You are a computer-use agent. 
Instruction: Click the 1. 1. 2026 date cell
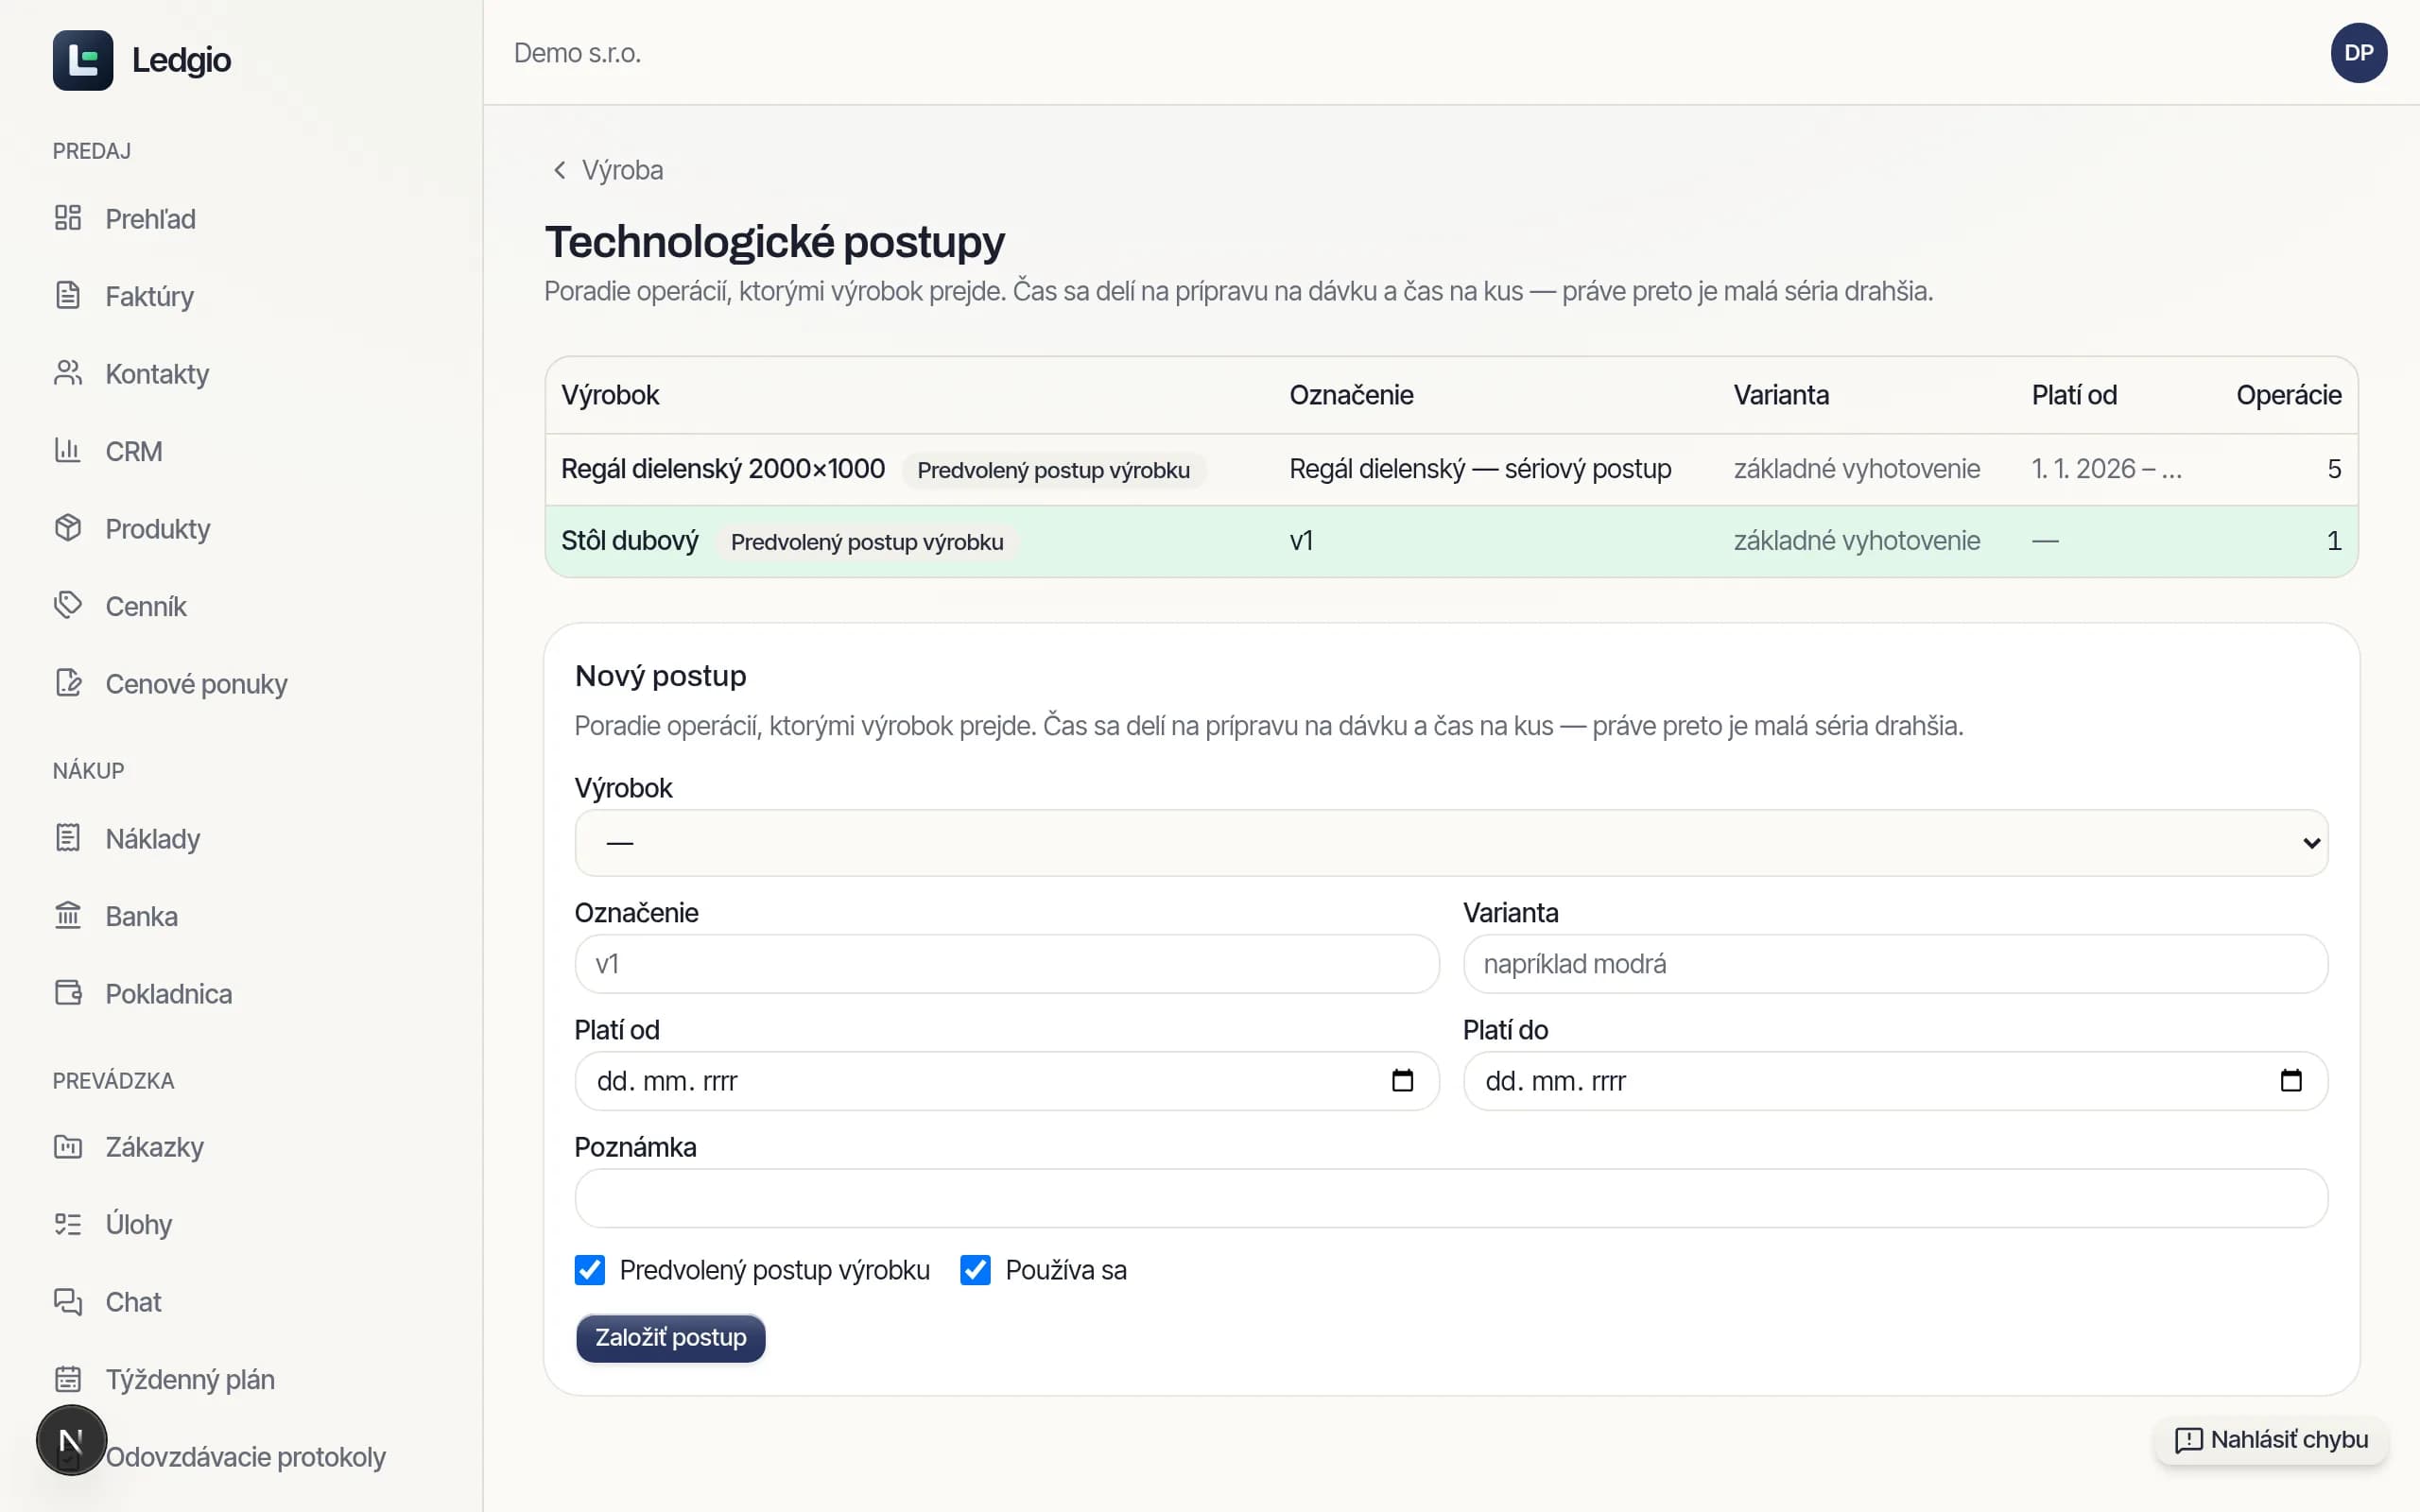(x=2106, y=469)
